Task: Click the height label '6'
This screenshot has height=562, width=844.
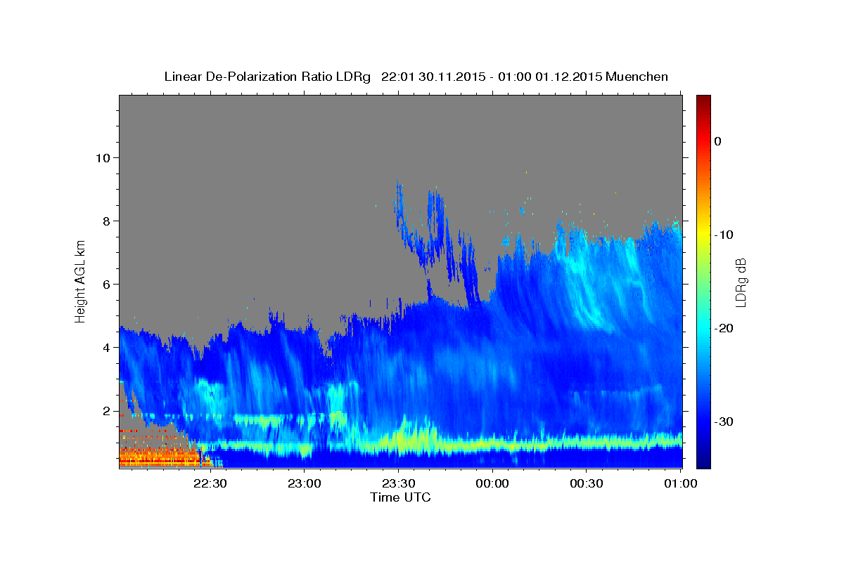Action: coord(105,284)
